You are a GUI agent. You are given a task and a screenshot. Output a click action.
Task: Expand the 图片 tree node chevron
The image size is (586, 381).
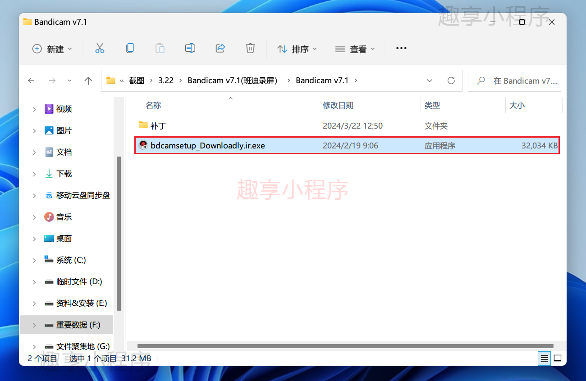pyautogui.click(x=34, y=131)
